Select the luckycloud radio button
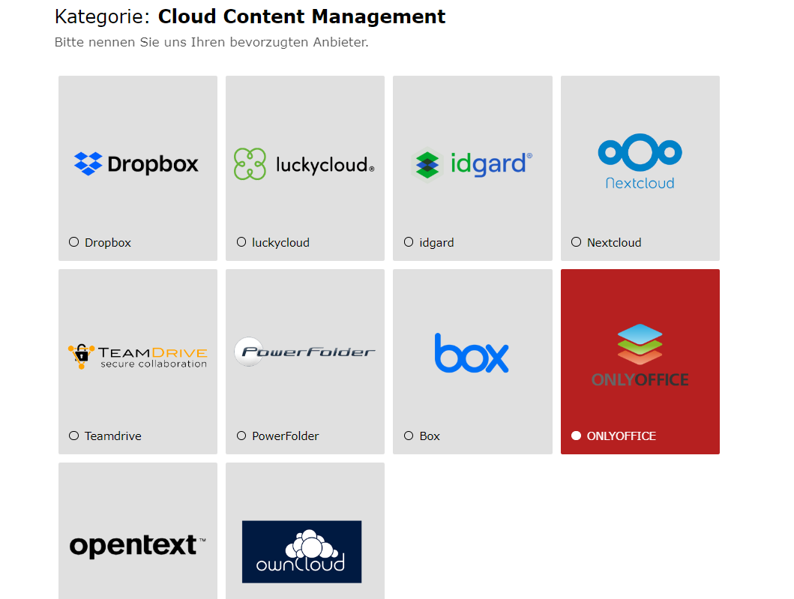 pos(241,242)
